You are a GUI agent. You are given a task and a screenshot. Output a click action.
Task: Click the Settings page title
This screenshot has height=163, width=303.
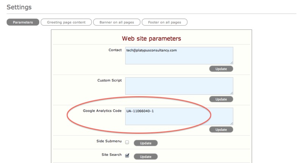(x=19, y=7)
